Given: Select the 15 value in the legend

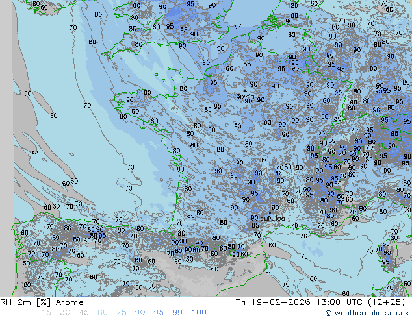Looking at the screenshot, I should pos(46,313).
